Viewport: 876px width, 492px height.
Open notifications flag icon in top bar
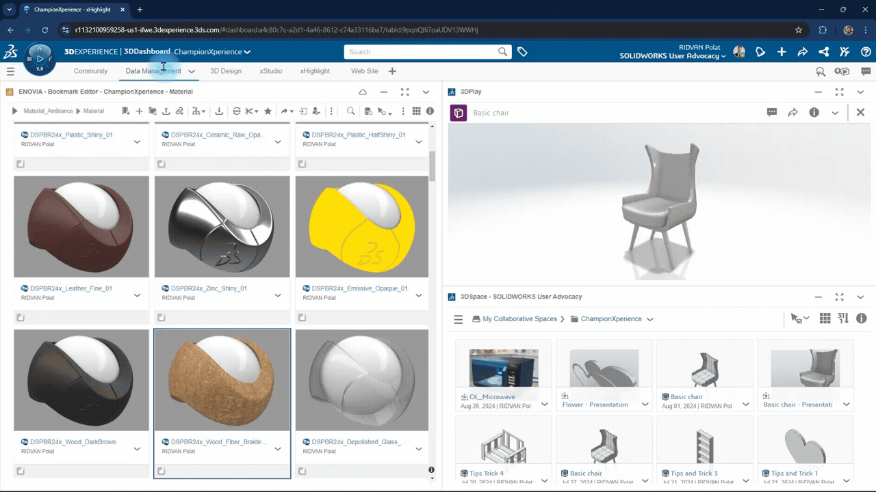(x=760, y=52)
